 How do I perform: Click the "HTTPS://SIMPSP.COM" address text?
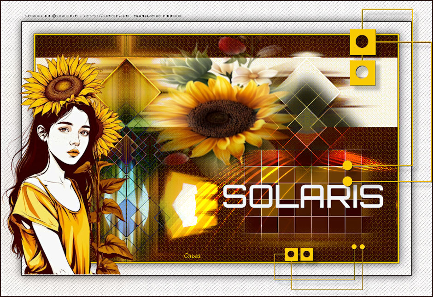106,16
